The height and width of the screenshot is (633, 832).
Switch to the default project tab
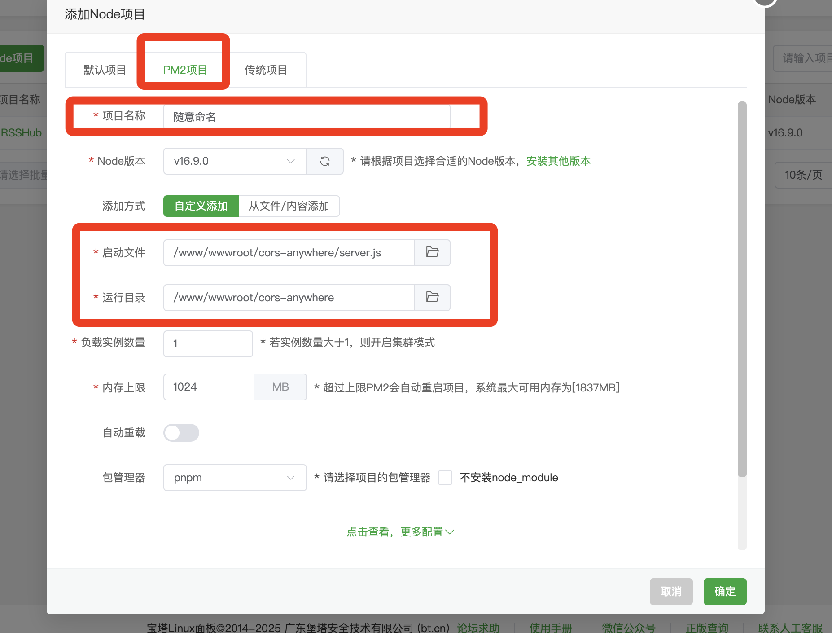[x=105, y=70]
